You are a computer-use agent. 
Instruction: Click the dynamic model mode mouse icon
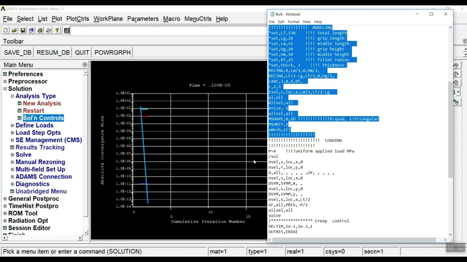tap(456, 103)
